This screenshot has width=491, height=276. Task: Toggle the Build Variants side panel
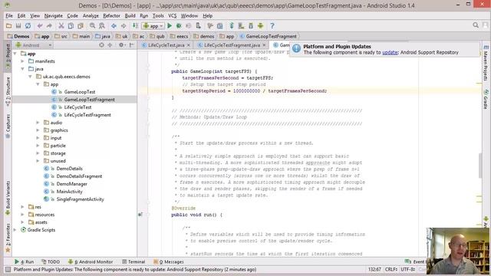point(8,198)
